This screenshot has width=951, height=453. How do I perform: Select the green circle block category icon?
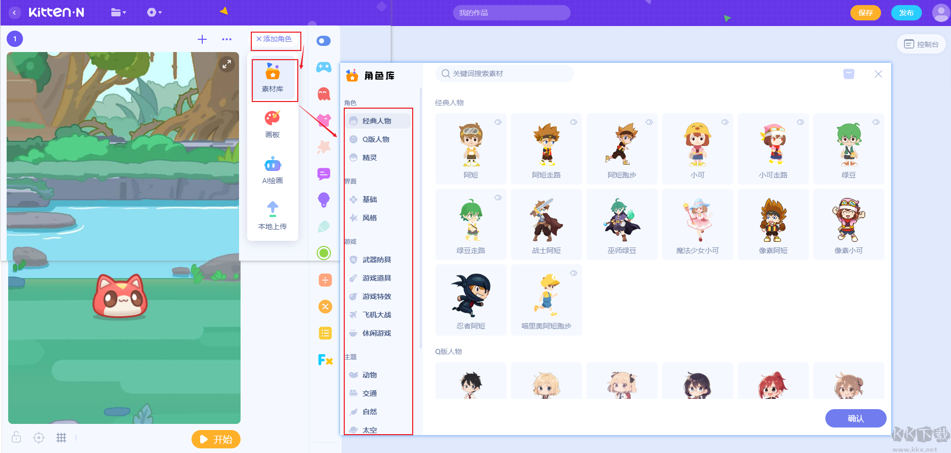pos(324,253)
